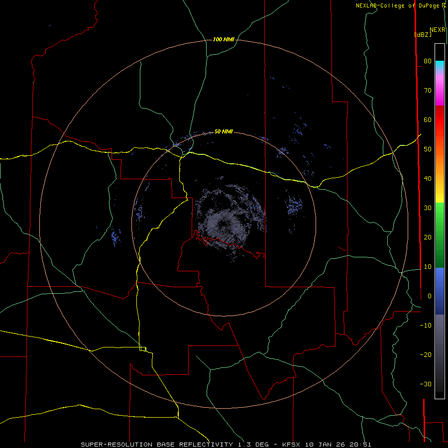Image resolution: width=448 pixels, height=448 pixels.
Task: Click the -10 value on the dBZ scale
Action: point(426,326)
